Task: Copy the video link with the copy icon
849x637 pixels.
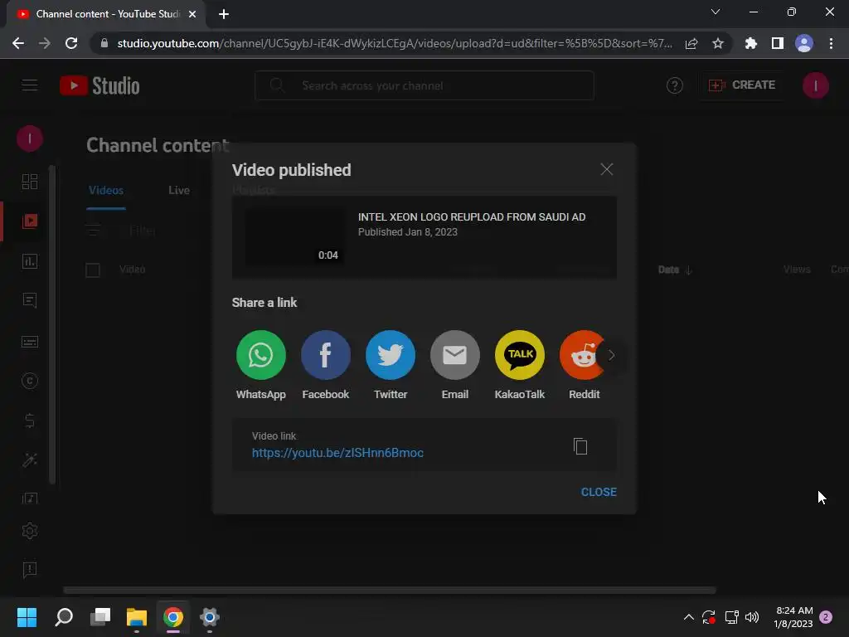Action: click(580, 446)
